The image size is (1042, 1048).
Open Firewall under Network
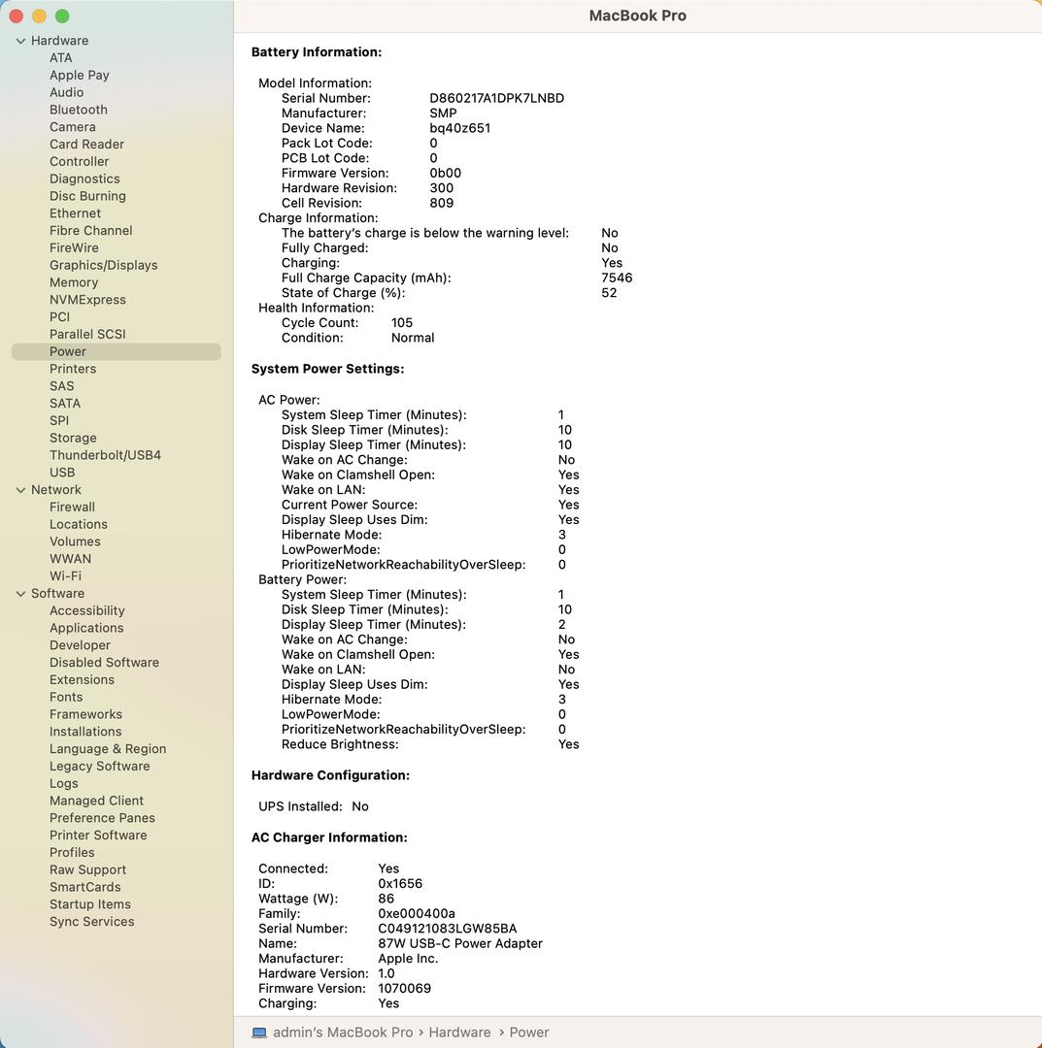coord(72,508)
